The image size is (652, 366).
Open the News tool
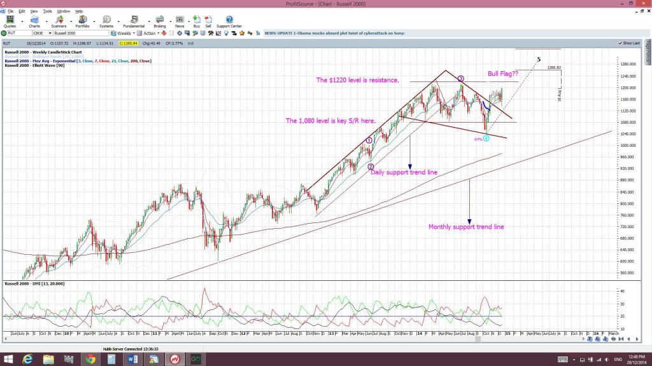click(x=179, y=22)
